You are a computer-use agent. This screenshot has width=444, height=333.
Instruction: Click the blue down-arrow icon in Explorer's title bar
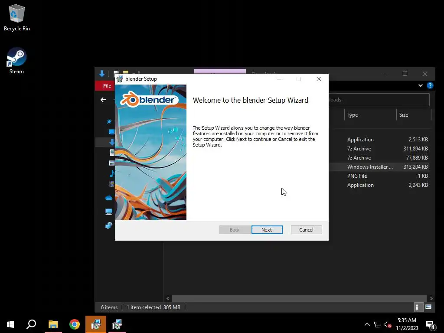coord(101,74)
